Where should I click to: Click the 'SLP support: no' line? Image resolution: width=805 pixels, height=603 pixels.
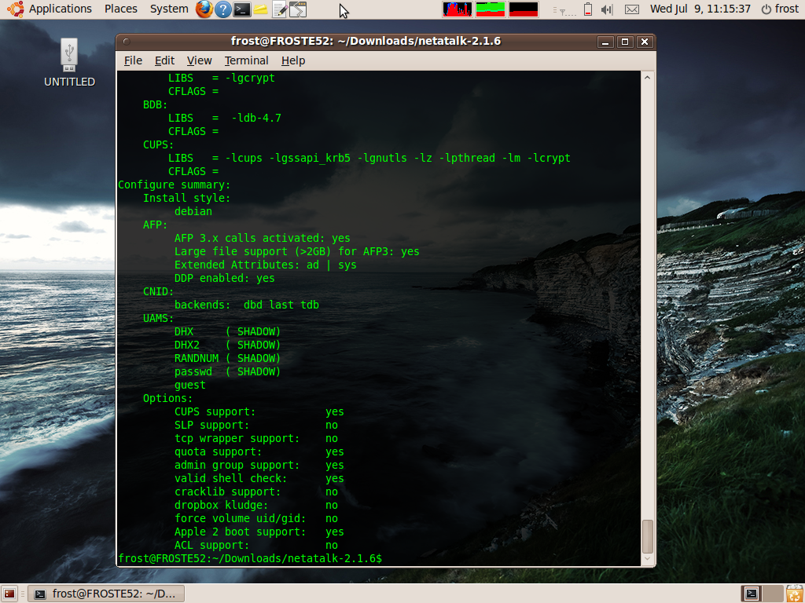click(x=256, y=425)
